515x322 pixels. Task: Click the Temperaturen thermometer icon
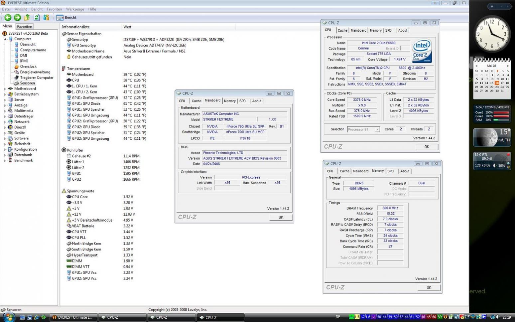tap(64, 69)
